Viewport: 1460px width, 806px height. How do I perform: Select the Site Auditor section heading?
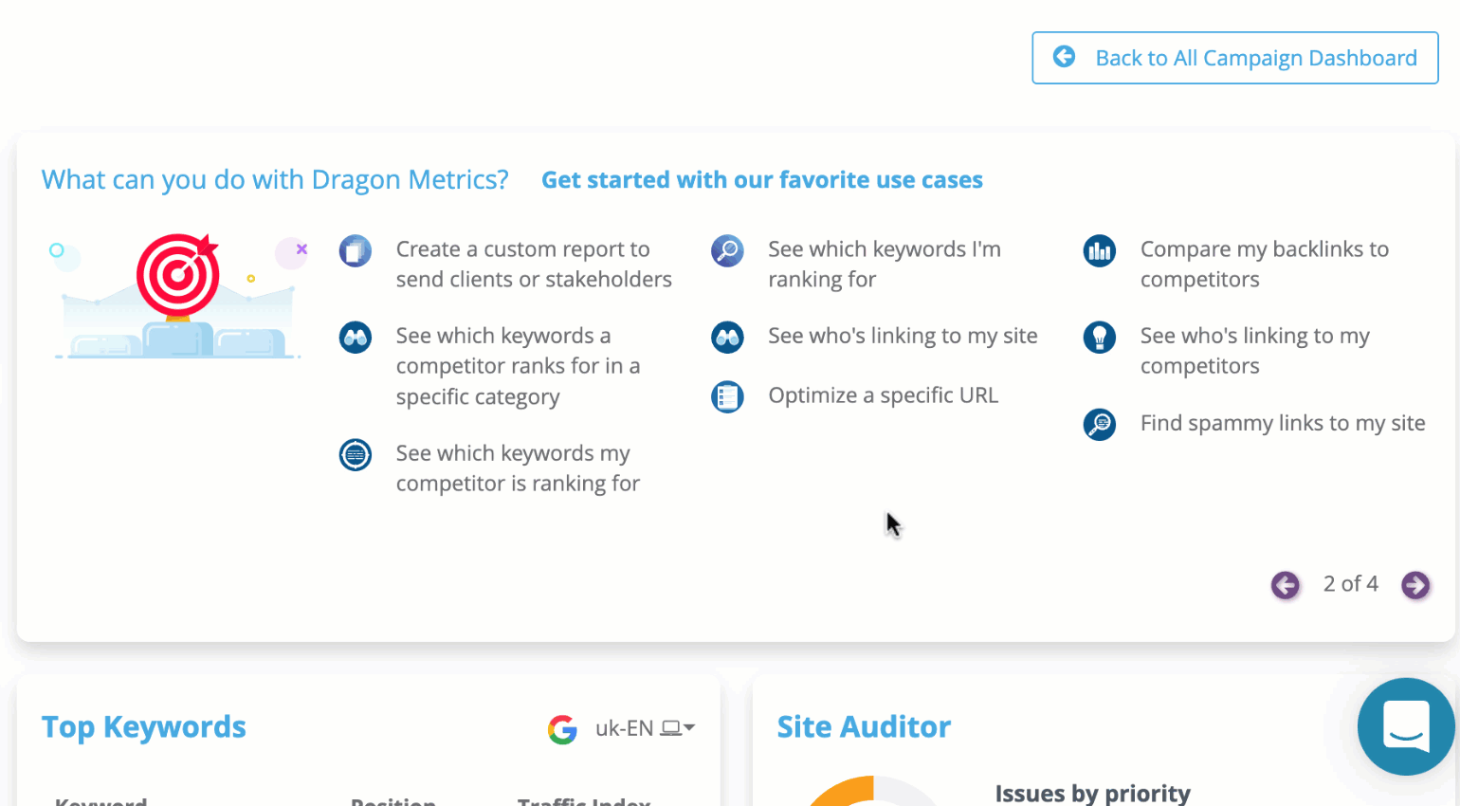tap(864, 726)
